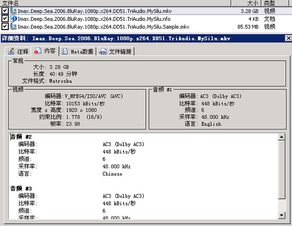Click the 85.53 MB size cell
This screenshot has height=226, width=292.
[248, 27]
